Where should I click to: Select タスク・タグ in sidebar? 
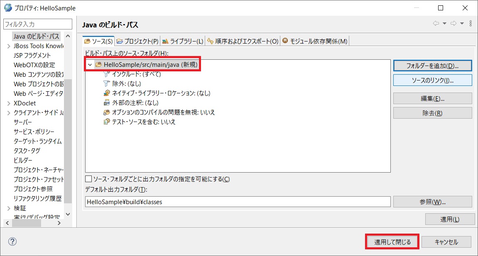27,151
